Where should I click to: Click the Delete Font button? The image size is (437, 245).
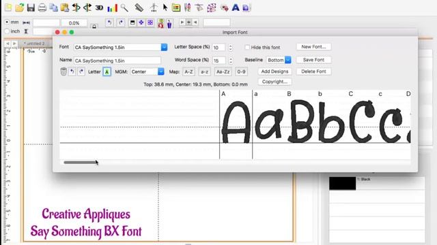tap(313, 71)
